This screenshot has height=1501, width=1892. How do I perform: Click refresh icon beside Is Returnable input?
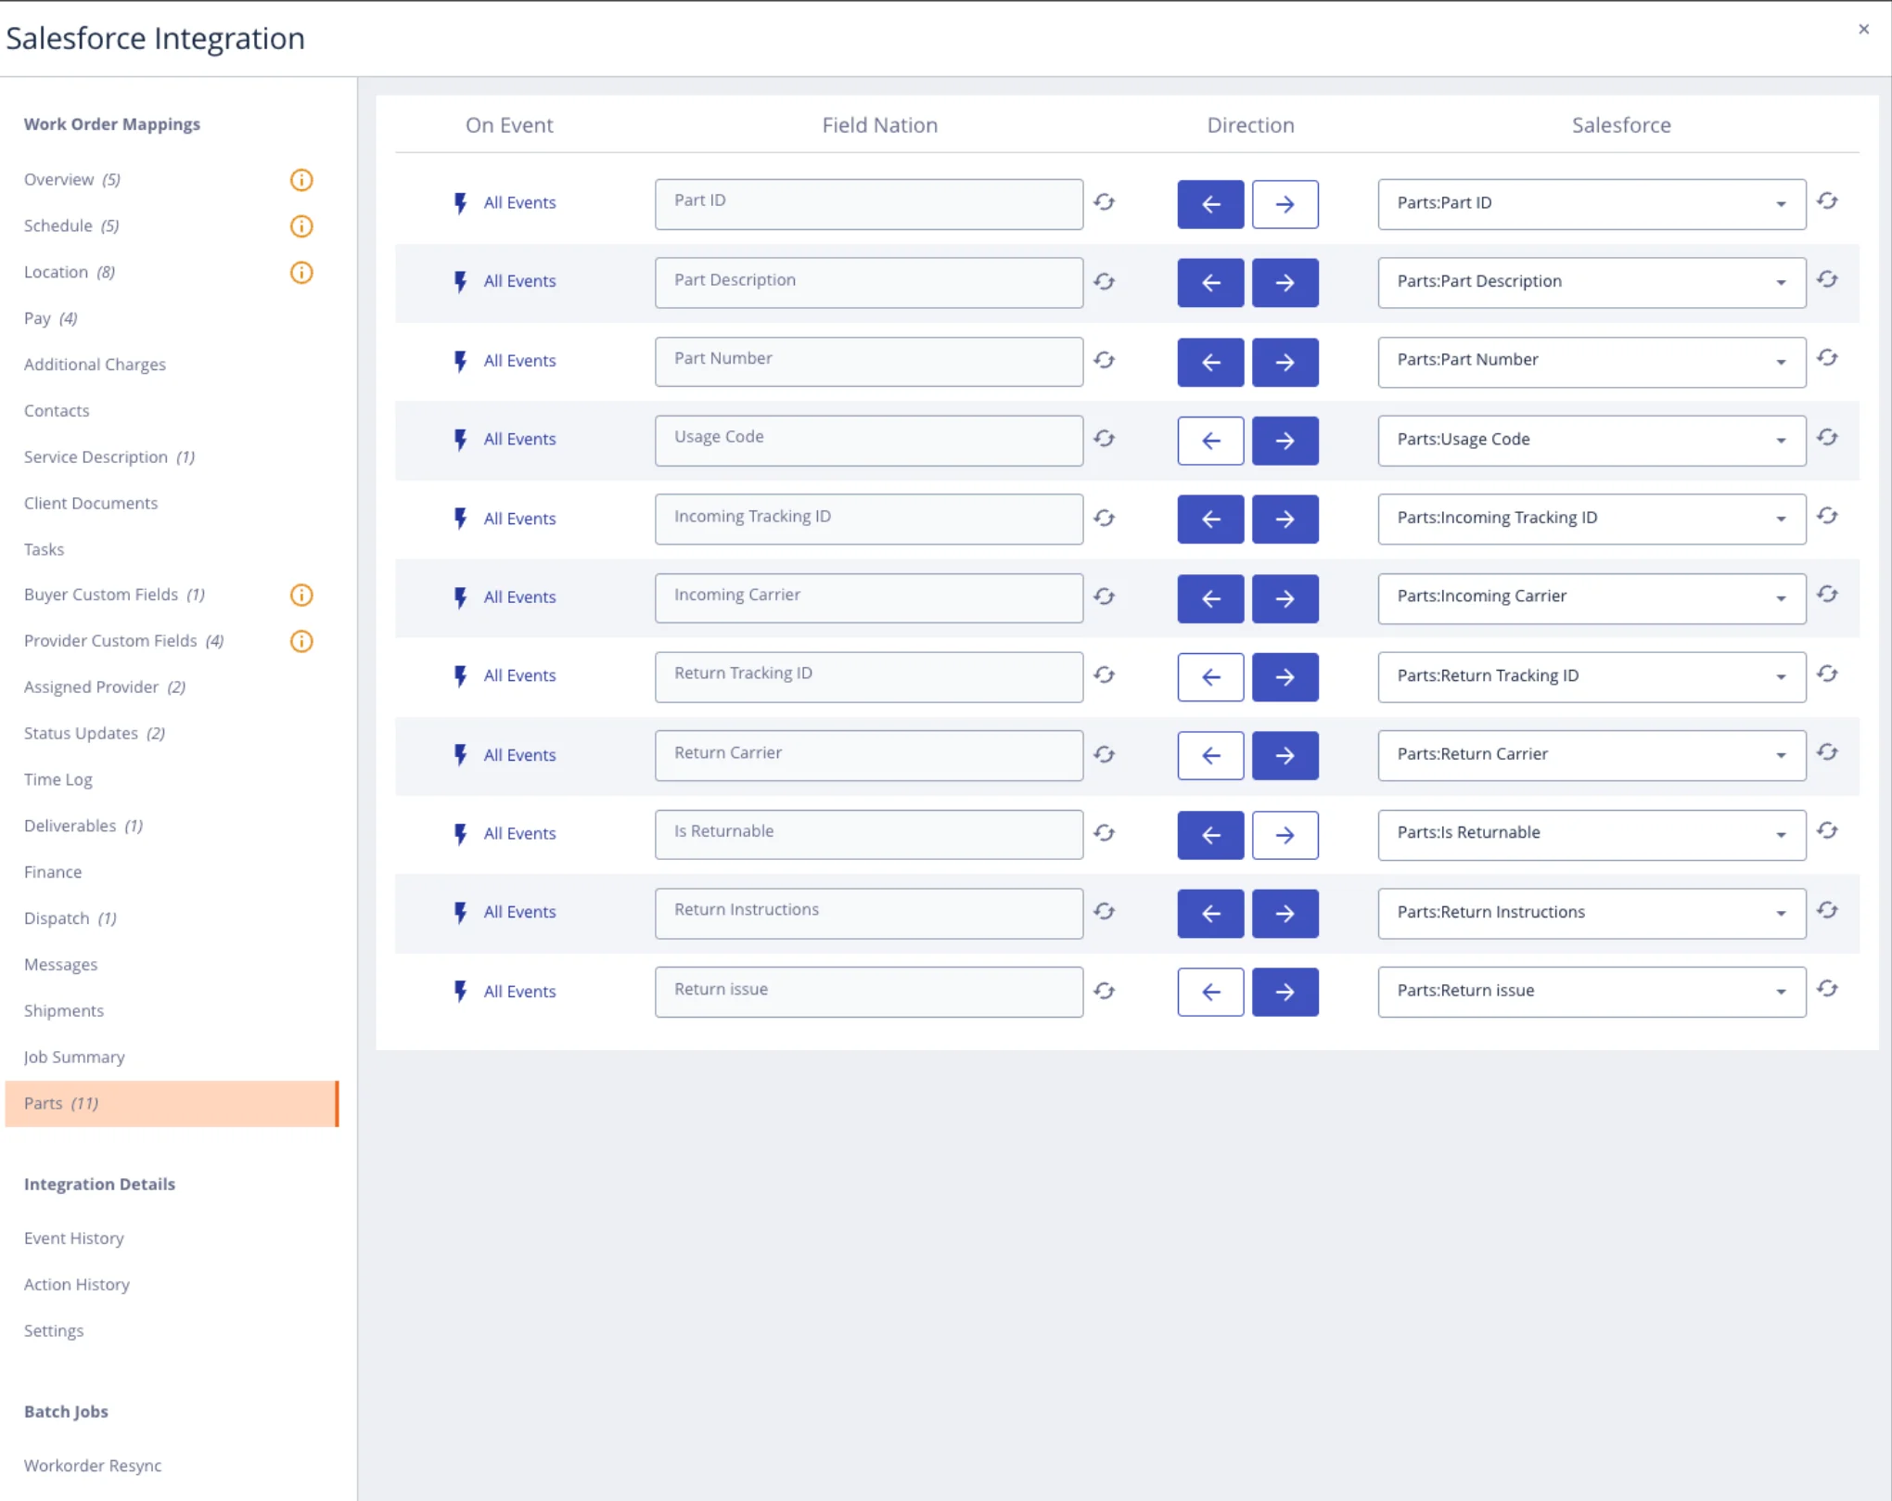click(x=1104, y=833)
